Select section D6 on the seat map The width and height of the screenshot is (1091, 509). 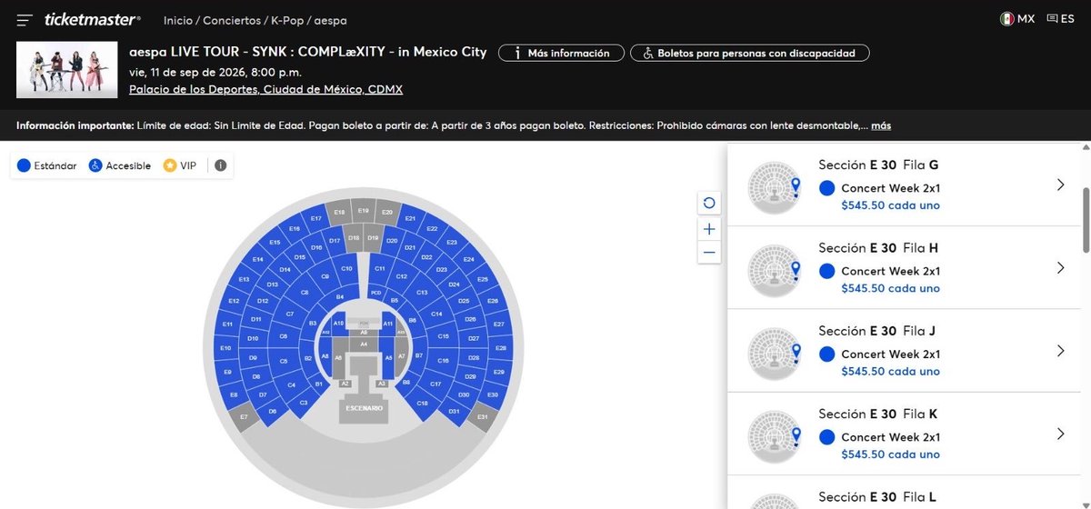click(272, 411)
